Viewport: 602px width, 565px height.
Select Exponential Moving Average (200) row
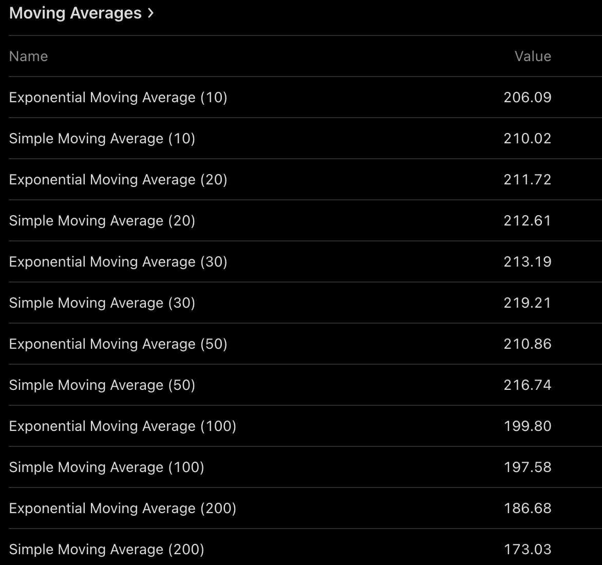[x=123, y=509]
